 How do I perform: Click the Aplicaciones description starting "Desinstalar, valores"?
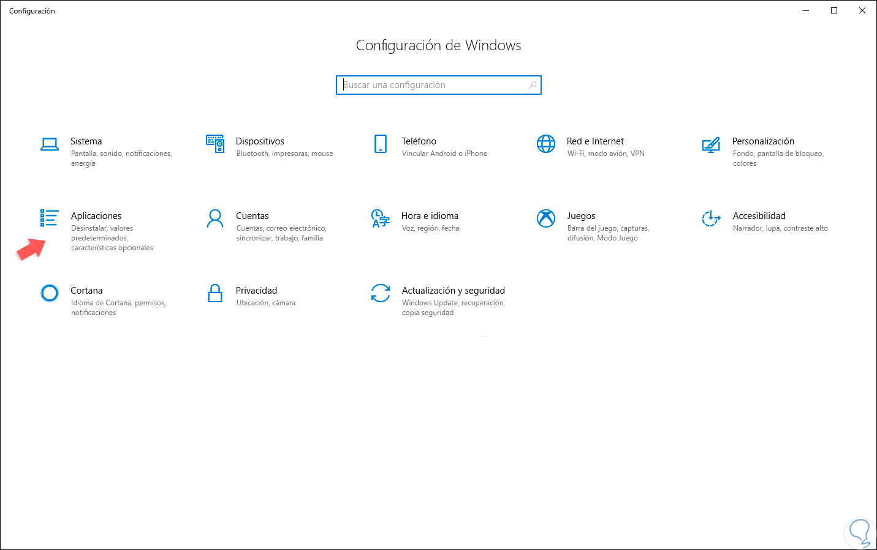coord(112,238)
